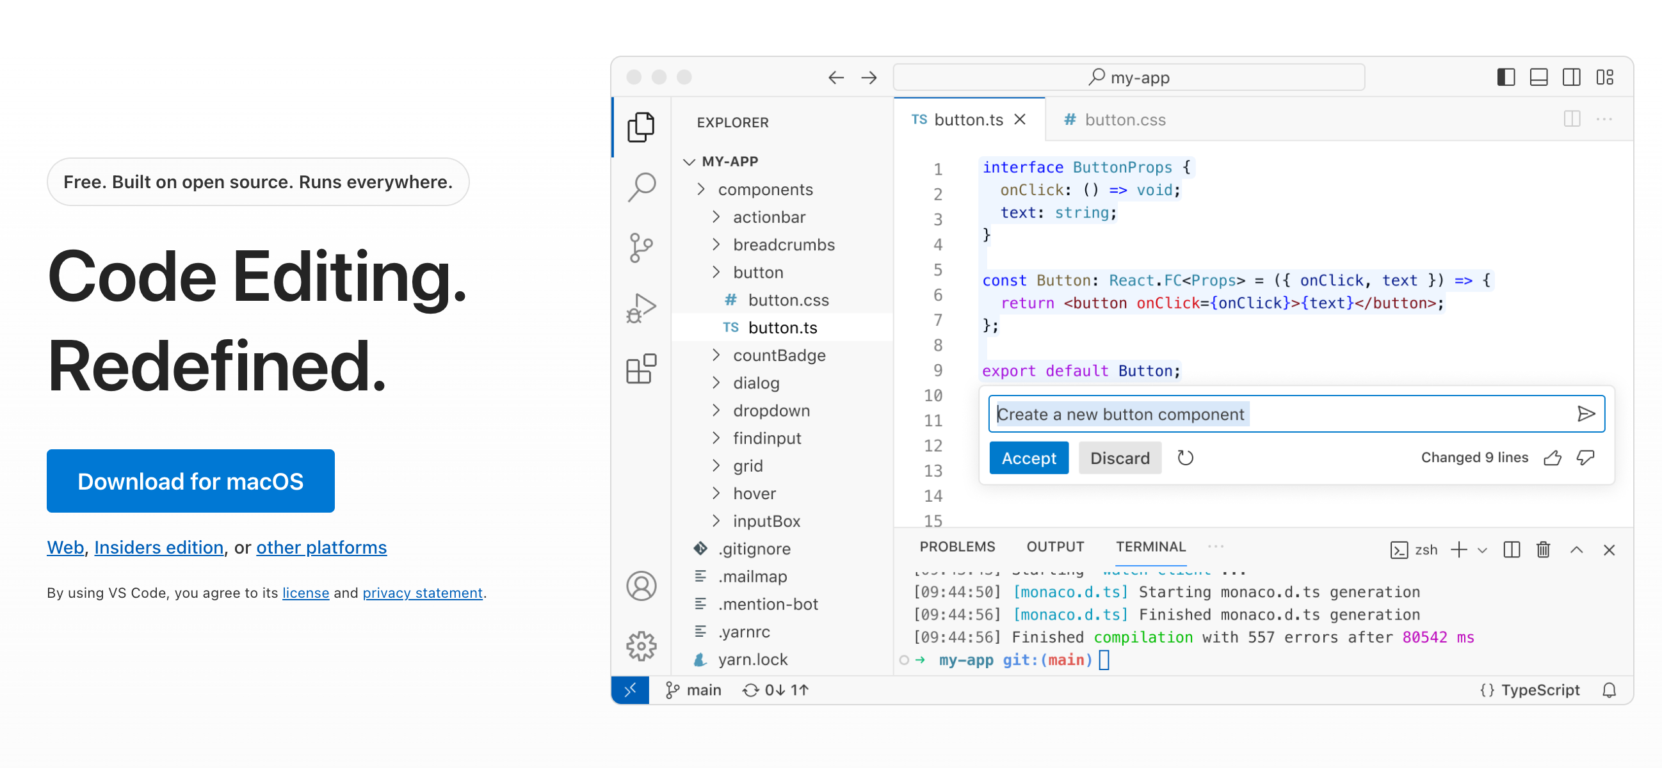Viewport: 1662px width, 768px height.
Task: Kill the terminal with the trash icon
Action: pyautogui.click(x=1544, y=549)
